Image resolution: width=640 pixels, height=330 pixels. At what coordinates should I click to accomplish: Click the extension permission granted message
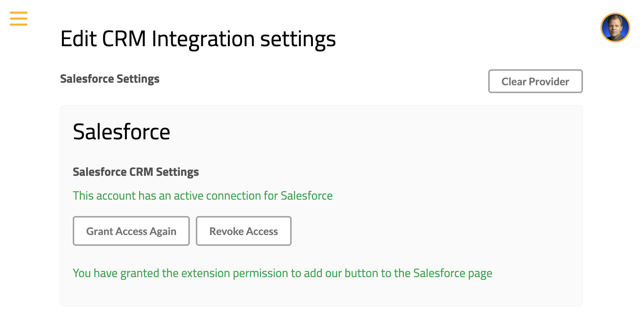point(282,273)
